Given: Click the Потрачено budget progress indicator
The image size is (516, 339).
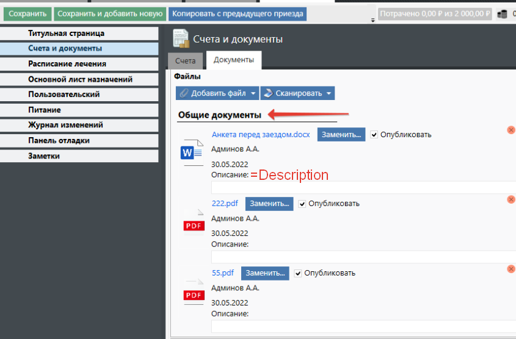Looking at the screenshot, I should 435,13.
